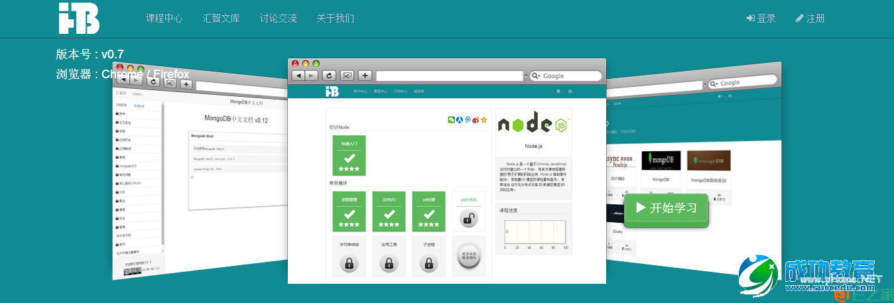894x303 pixels.
Task: Click the back arrow in center browser toolbar
Action: 298,76
